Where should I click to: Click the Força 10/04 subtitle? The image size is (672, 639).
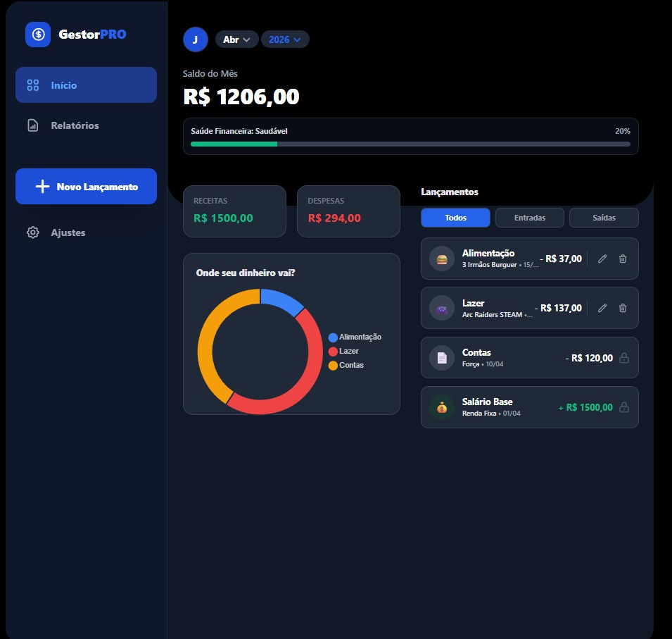tap(483, 364)
